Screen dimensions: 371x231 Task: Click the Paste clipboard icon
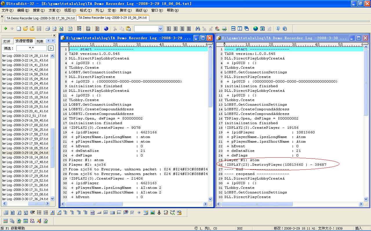(x=128, y=29)
